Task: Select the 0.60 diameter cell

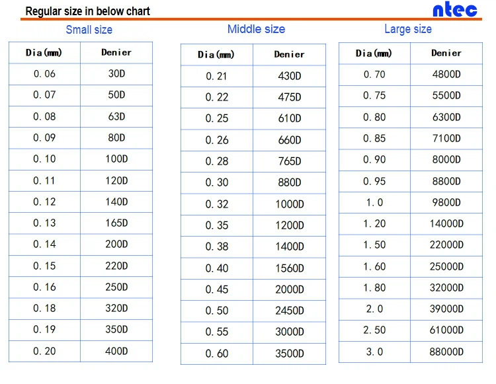Action: coord(217,354)
